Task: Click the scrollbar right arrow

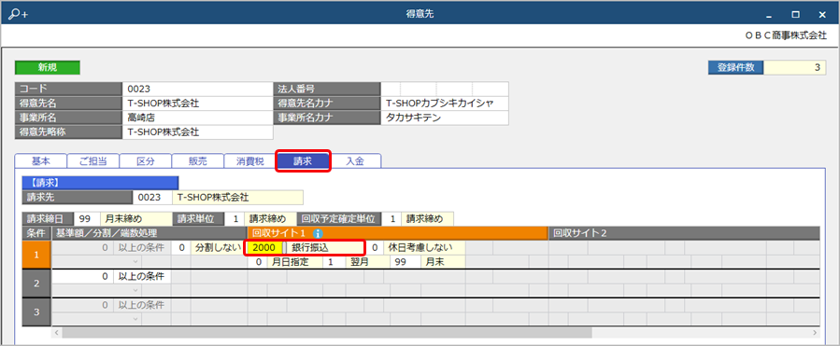Action: click(816, 333)
